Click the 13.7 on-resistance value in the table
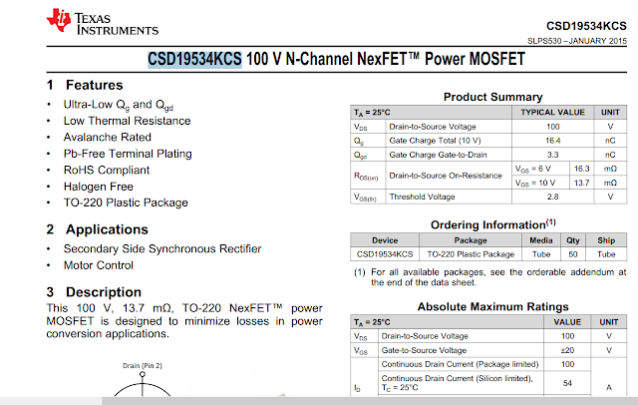Viewport: 638px width, 405px height. click(x=581, y=183)
